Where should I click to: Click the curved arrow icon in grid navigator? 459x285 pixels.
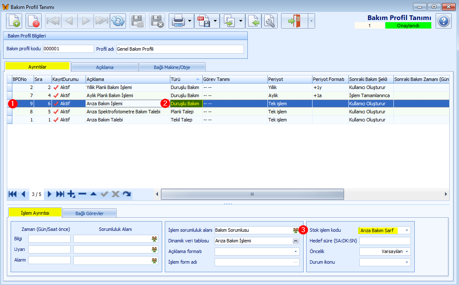(x=127, y=194)
